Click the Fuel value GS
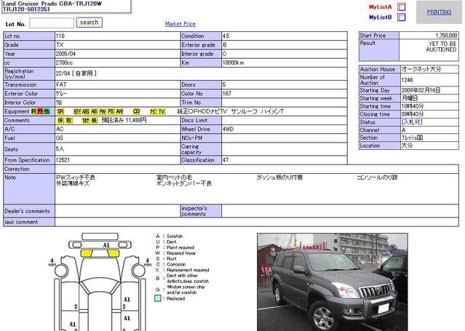Screen dimensions: 465x331 (60, 138)
